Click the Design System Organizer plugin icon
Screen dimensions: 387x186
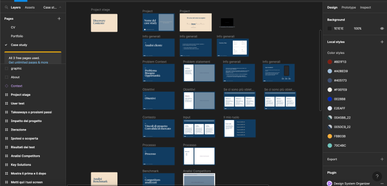329,183
